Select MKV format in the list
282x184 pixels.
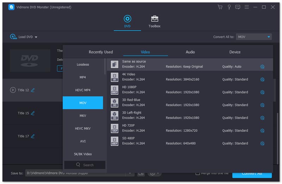click(x=83, y=116)
